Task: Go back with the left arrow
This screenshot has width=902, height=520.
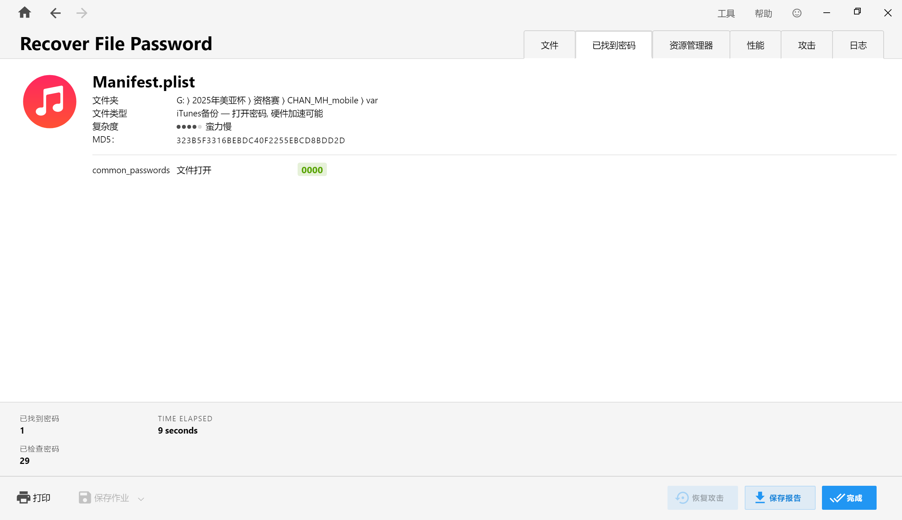Action: coord(55,13)
